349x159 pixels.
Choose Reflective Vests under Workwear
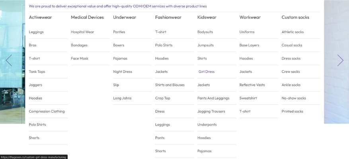coord(252,85)
